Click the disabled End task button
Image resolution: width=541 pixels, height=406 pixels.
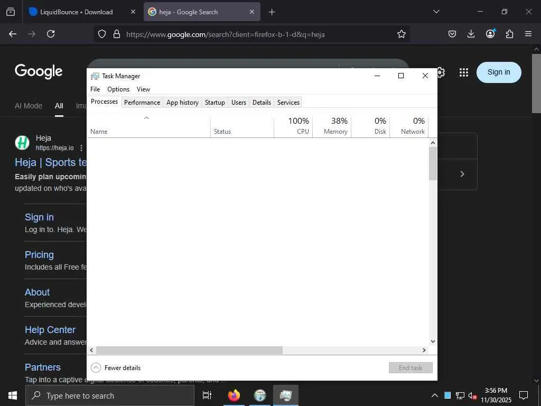click(411, 368)
